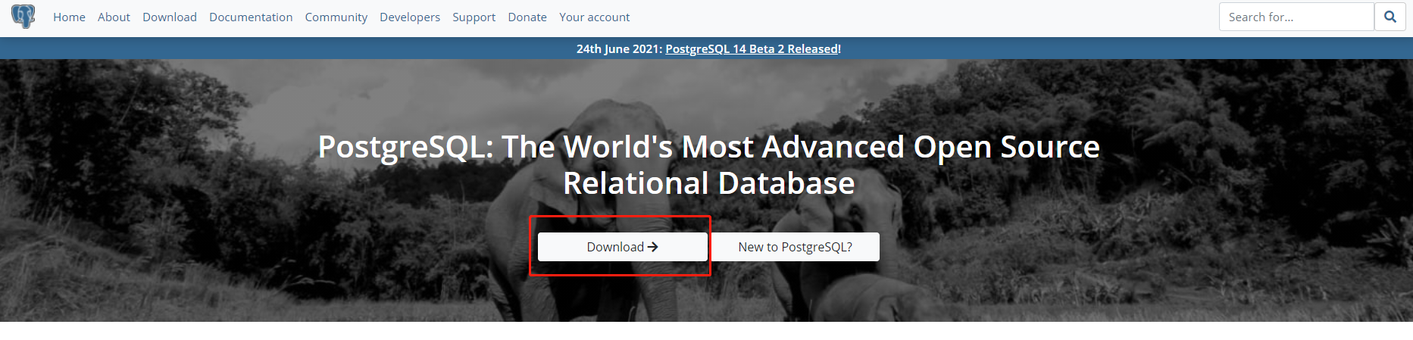Image resolution: width=1413 pixels, height=340 pixels.
Task: Go to the Support page
Action: pyautogui.click(x=474, y=17)
